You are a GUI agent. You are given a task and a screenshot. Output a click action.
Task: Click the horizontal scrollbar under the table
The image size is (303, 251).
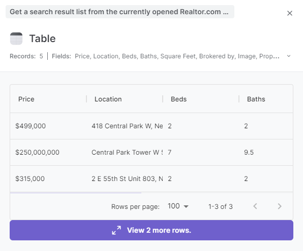76,193
